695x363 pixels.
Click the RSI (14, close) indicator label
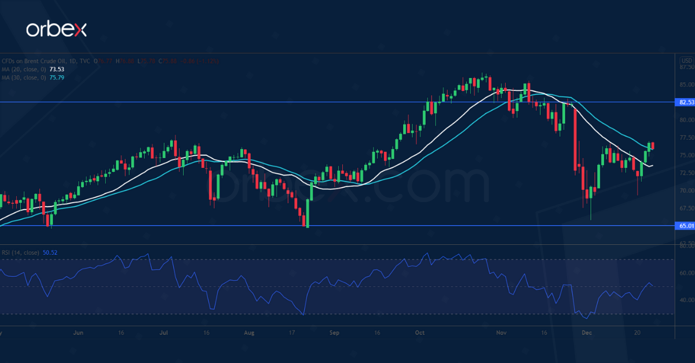click(x=20, y=252)
